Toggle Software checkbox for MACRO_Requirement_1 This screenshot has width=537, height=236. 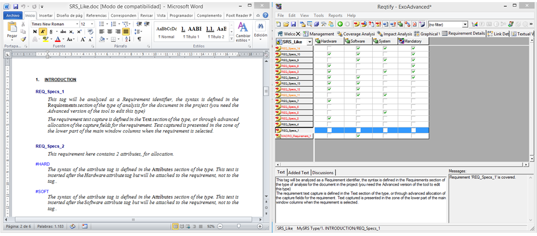click(358, 136)
